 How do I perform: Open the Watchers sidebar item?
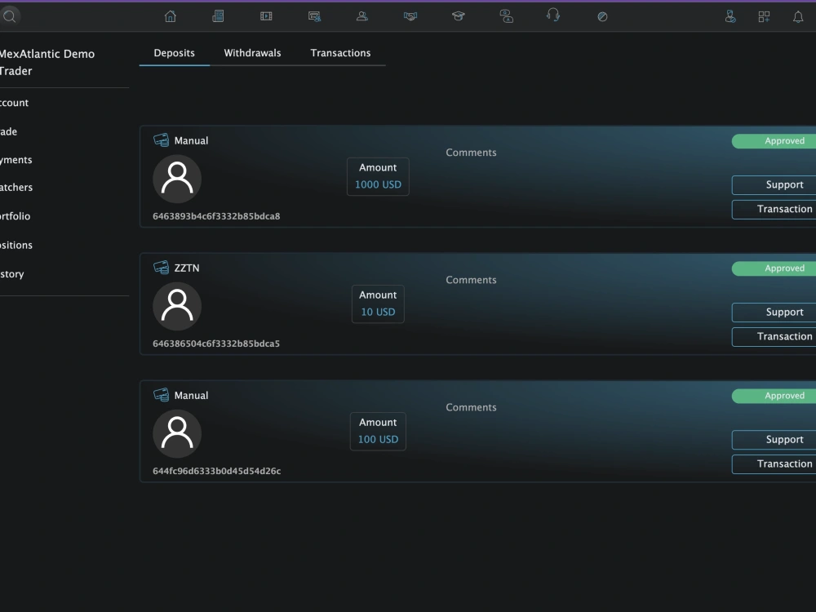(16, 188)
